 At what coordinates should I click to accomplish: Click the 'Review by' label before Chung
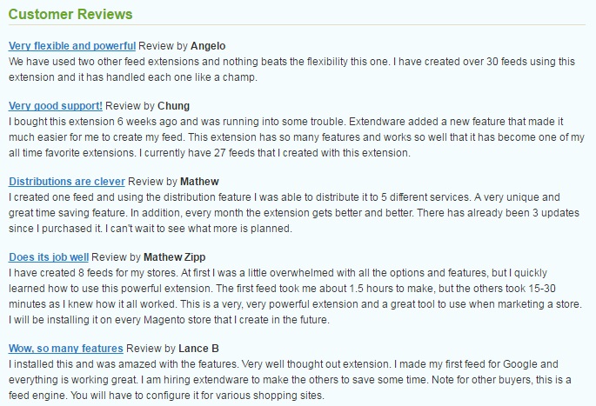pyautogui.click(x=129, y=106)
